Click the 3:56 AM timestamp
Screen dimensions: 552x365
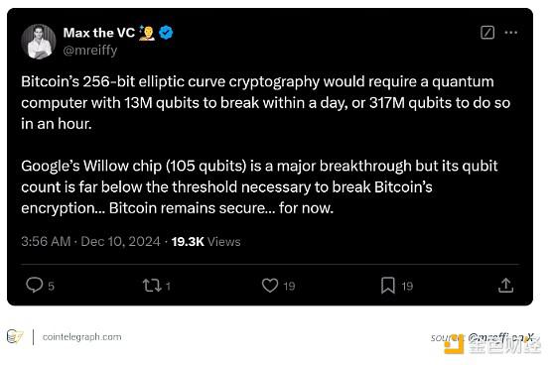[46, 242]
